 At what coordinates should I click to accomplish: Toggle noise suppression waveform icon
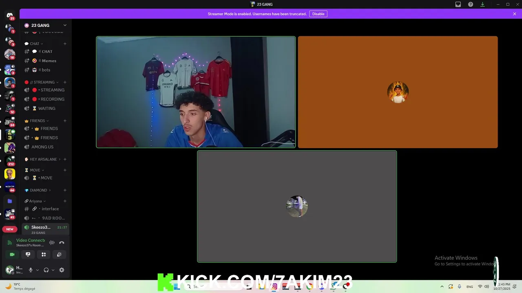[52, 243]
